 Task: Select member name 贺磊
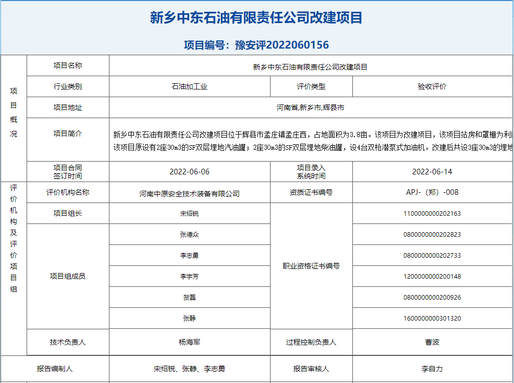189,298
